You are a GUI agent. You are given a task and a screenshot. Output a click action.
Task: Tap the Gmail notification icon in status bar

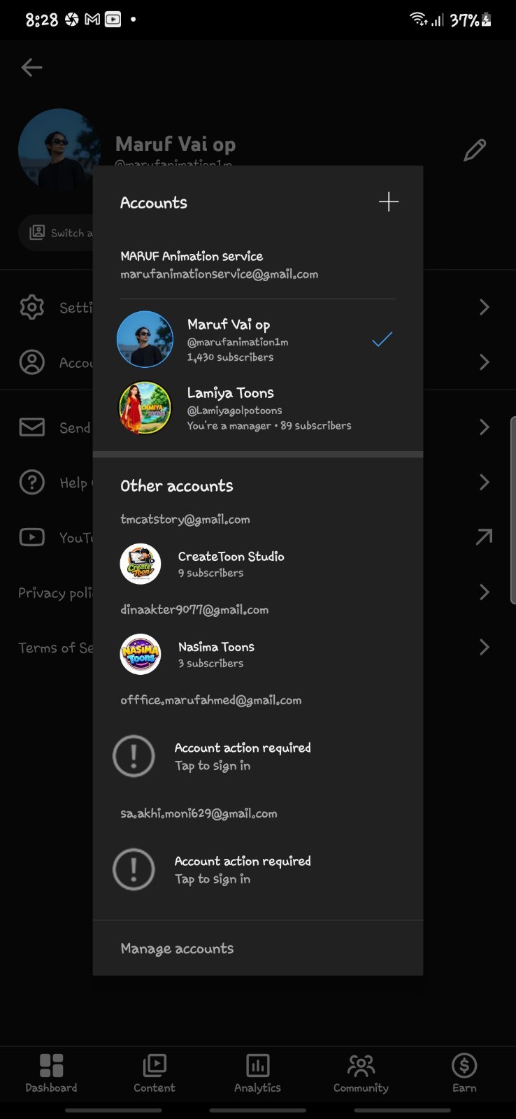pos(92,20)
